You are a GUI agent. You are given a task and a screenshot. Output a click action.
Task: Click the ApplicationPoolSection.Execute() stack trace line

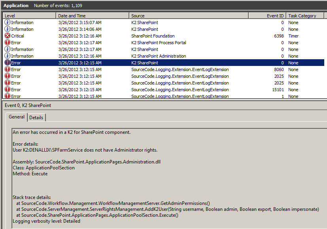pos(97,215)
